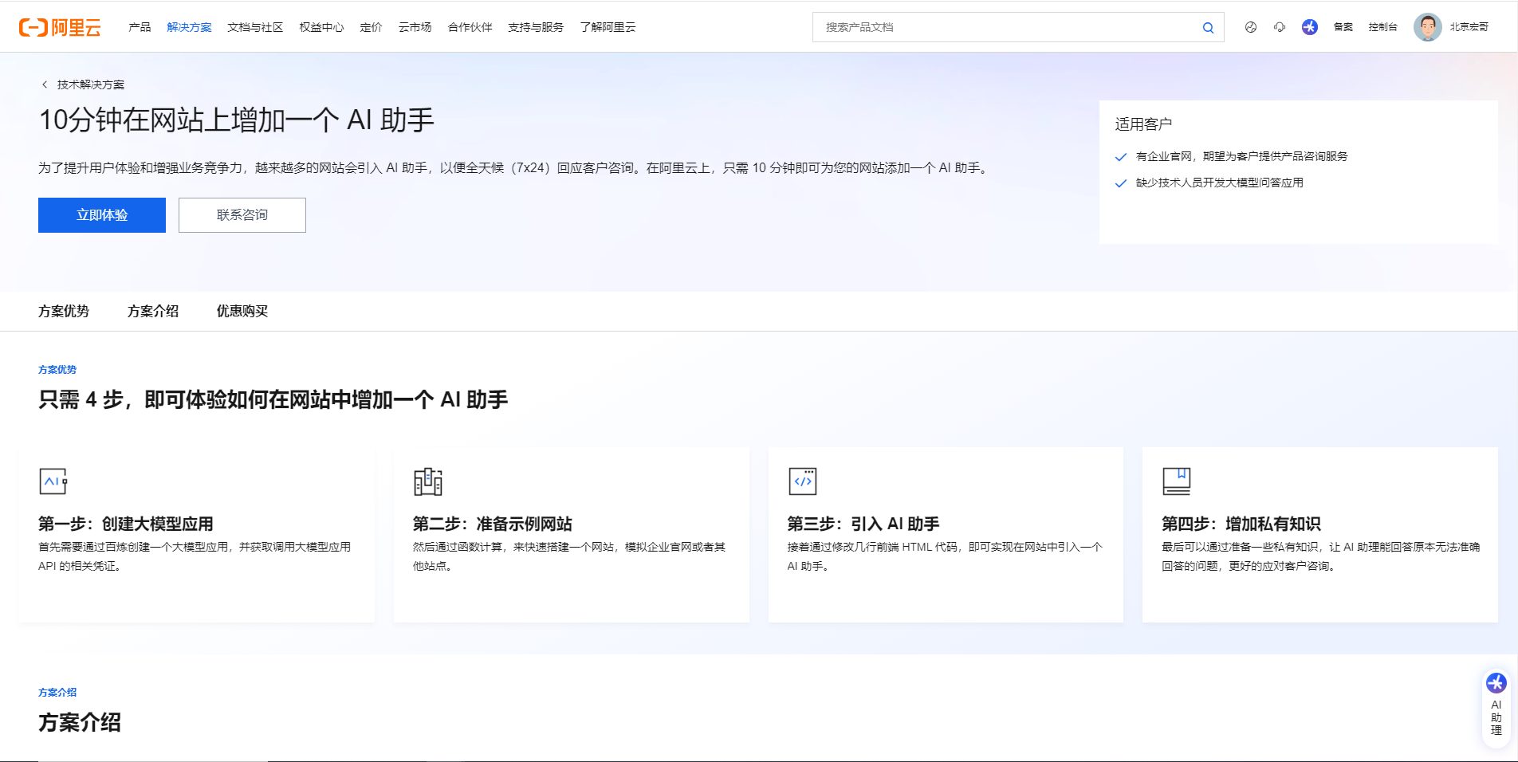Open the 合作伙伴 menu
The width and height of the screenshot is (1518, 762).
click(x=470, y=27)
